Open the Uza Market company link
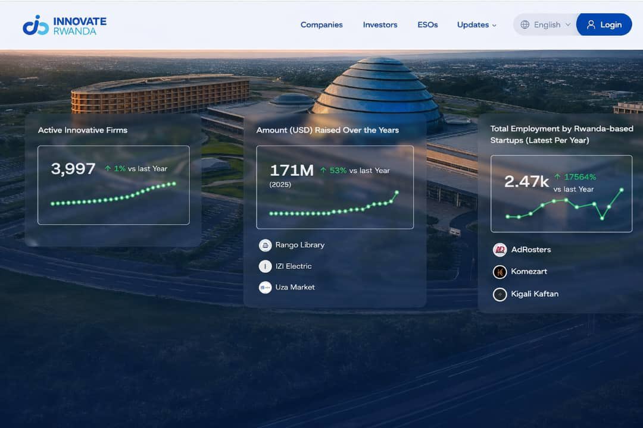The width and height of the screenshot is (643, 428). point(295,288)
